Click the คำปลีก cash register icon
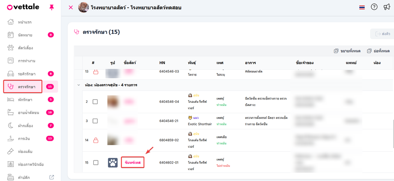 tap(11, 177)
